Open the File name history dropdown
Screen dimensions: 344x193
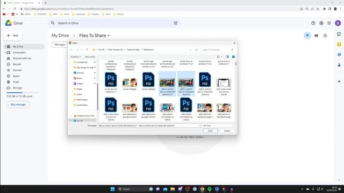(199, 125)
